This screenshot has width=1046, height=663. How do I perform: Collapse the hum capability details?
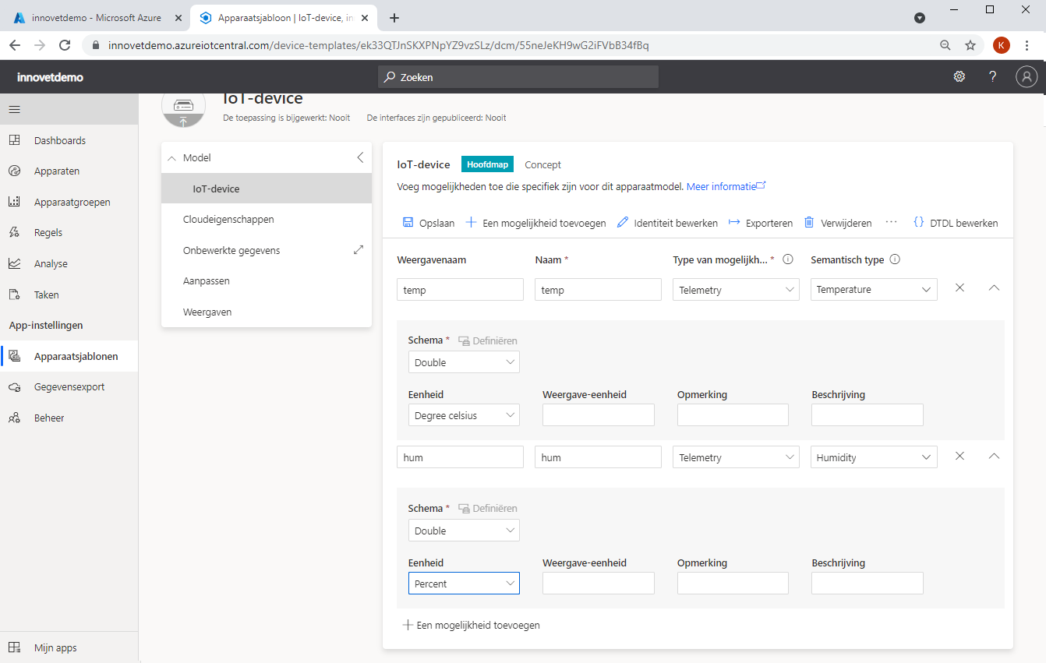click(994, 456)
